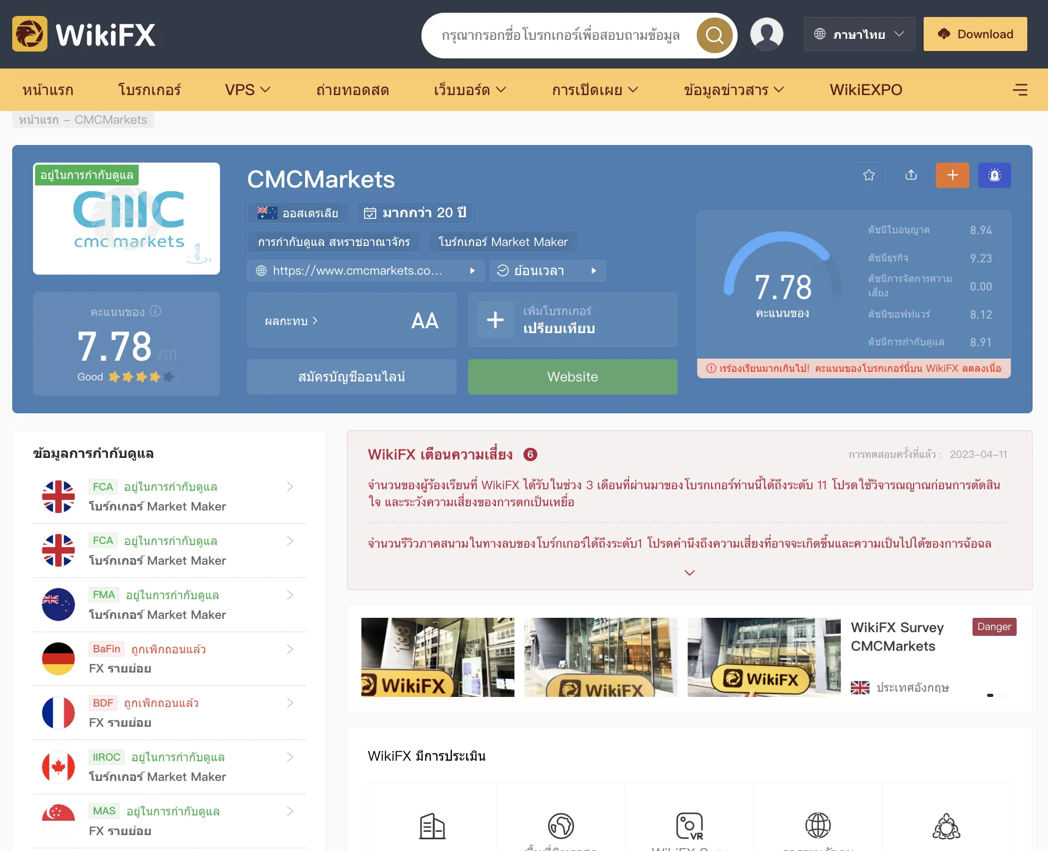Click the CMC Markets logo image
The image size is (1048, 851).
[126, 218]
